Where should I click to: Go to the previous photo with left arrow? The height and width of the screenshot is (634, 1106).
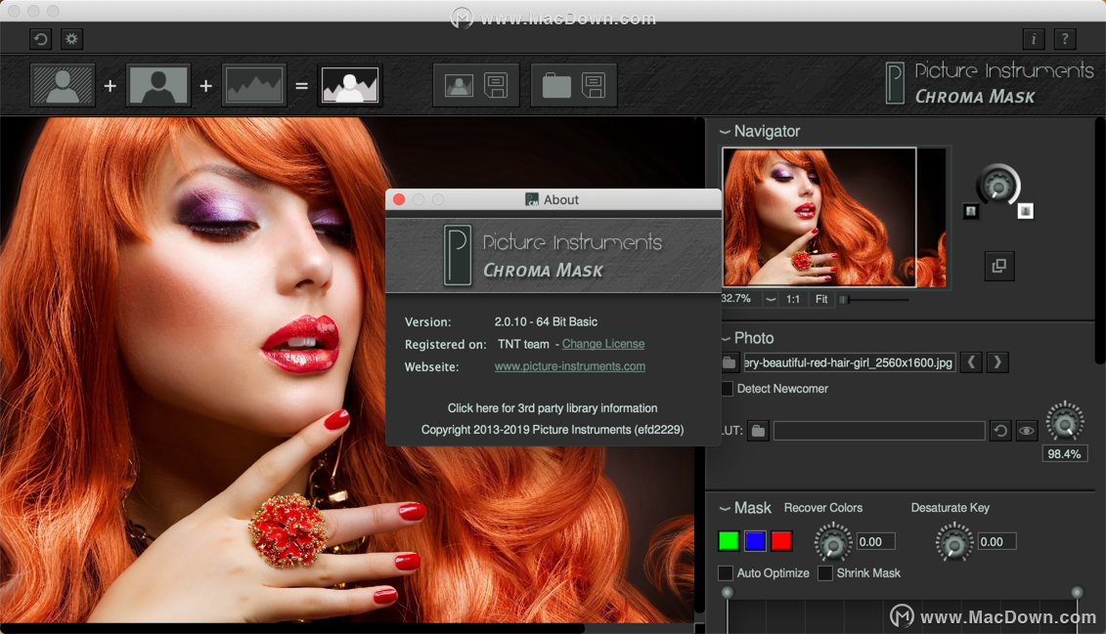pos(971,362)
